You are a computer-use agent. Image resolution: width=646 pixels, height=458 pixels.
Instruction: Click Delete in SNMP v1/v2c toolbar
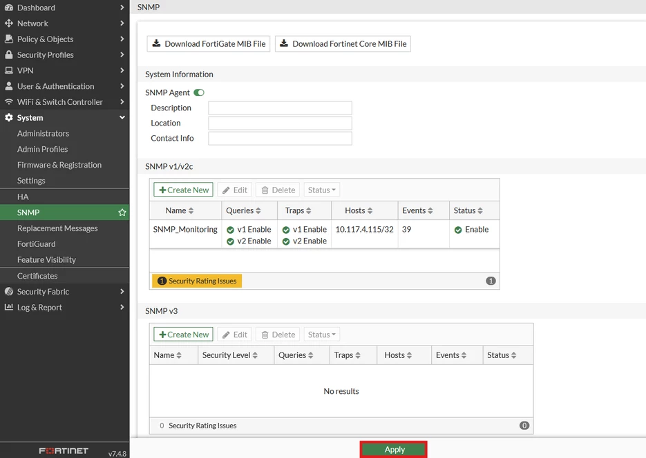click(x=278, y=190)
